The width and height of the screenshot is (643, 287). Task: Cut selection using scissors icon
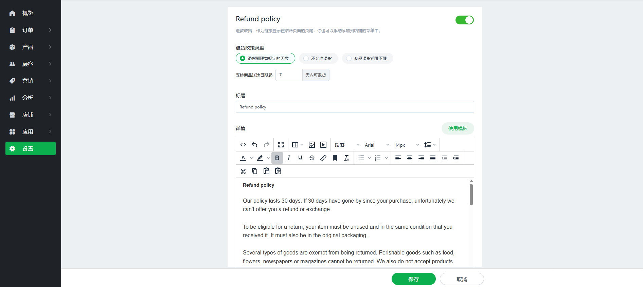tap(243, 171)
